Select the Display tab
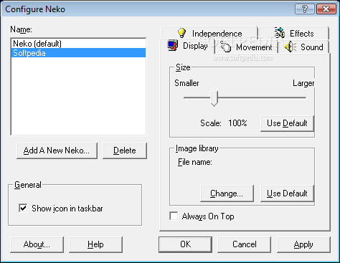The image size is (340, 263). pos(188,46)
